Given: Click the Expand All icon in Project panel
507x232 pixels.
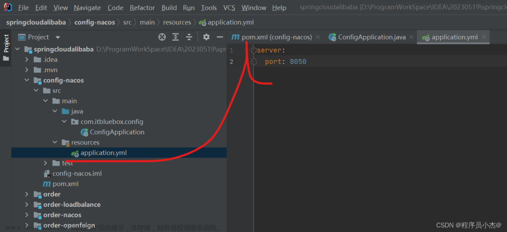Looking at the screenshot, I should click(175, 37).
